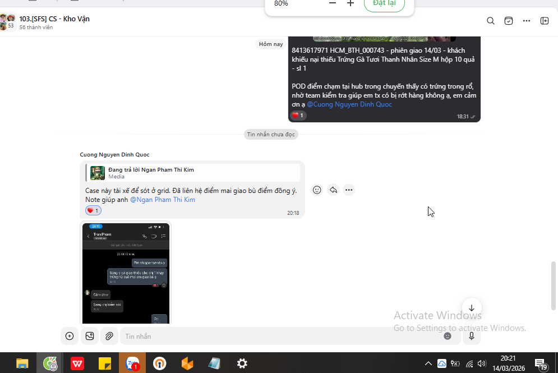Open the notification center with 19 alerts
Screen dimensions: 558x373
click(x=541, y=364)
